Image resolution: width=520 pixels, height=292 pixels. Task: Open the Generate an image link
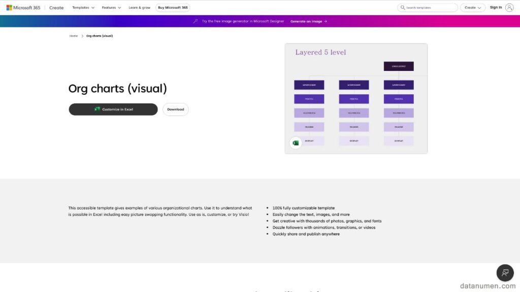click(307, 21)
